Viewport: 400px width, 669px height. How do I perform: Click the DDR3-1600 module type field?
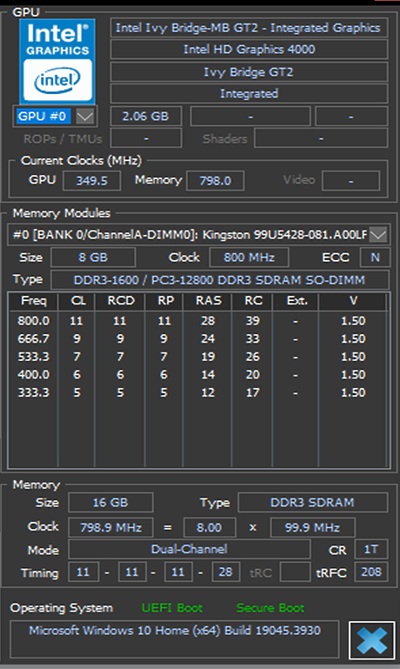coord(220,280)
